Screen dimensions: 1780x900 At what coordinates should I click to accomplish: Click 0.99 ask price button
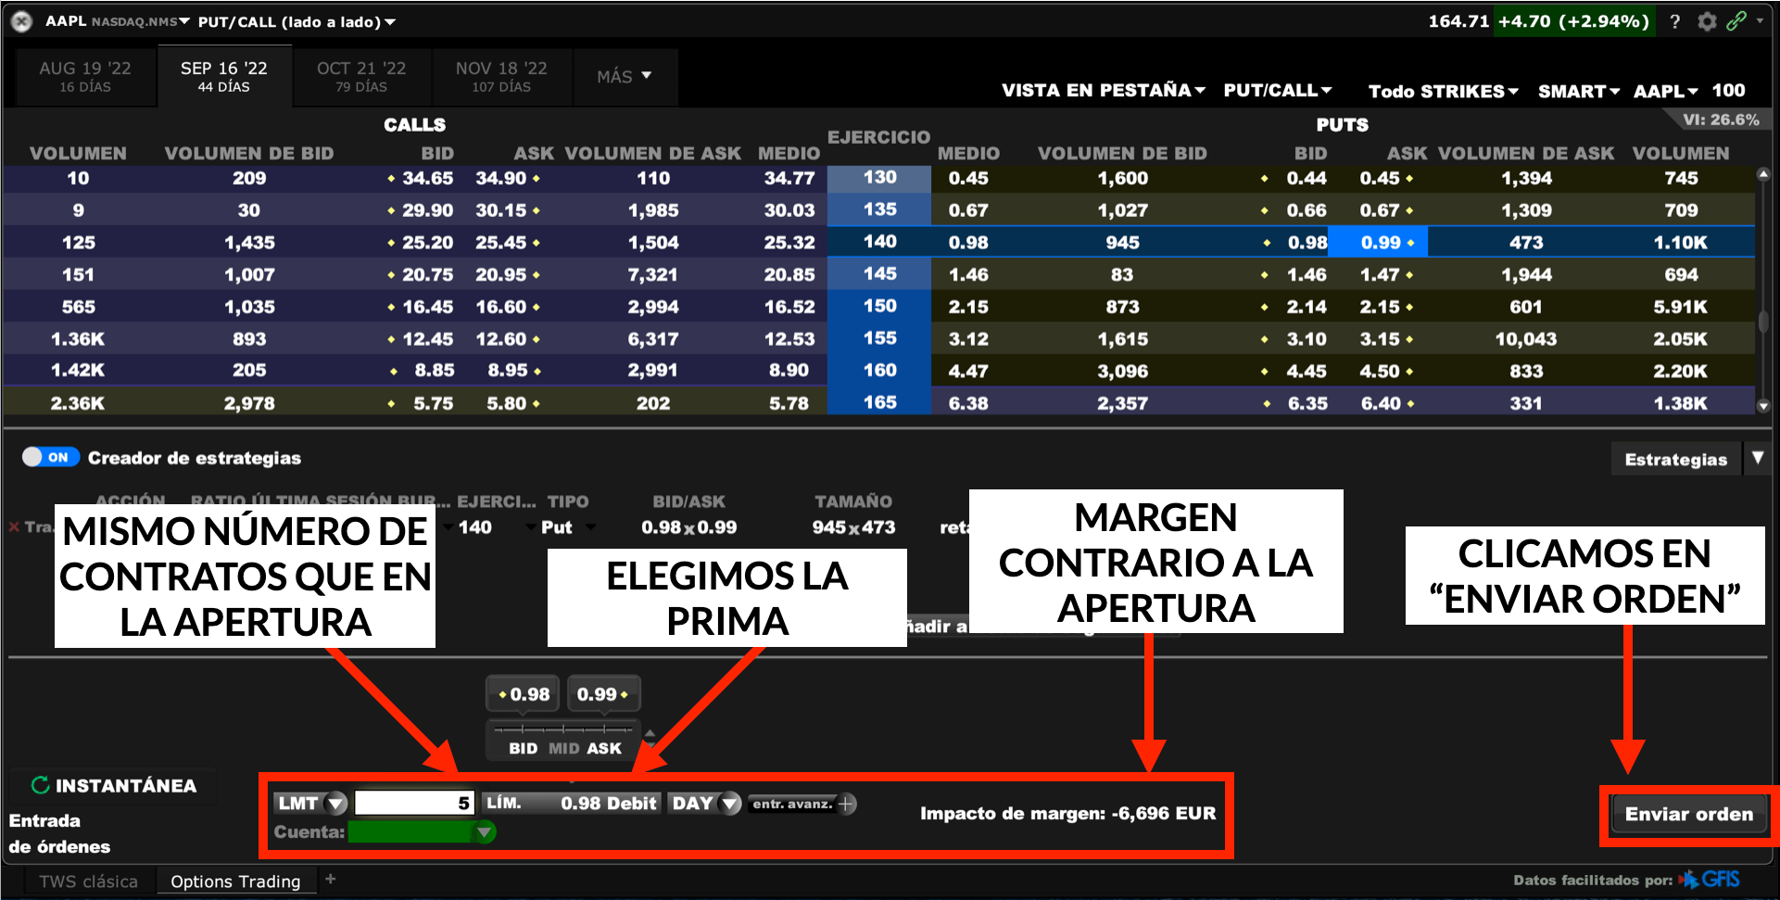click(602, 693)
